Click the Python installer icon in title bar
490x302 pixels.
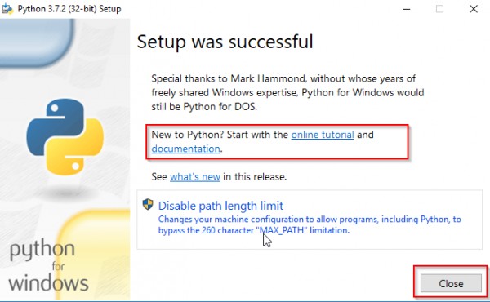pos(7,9)
